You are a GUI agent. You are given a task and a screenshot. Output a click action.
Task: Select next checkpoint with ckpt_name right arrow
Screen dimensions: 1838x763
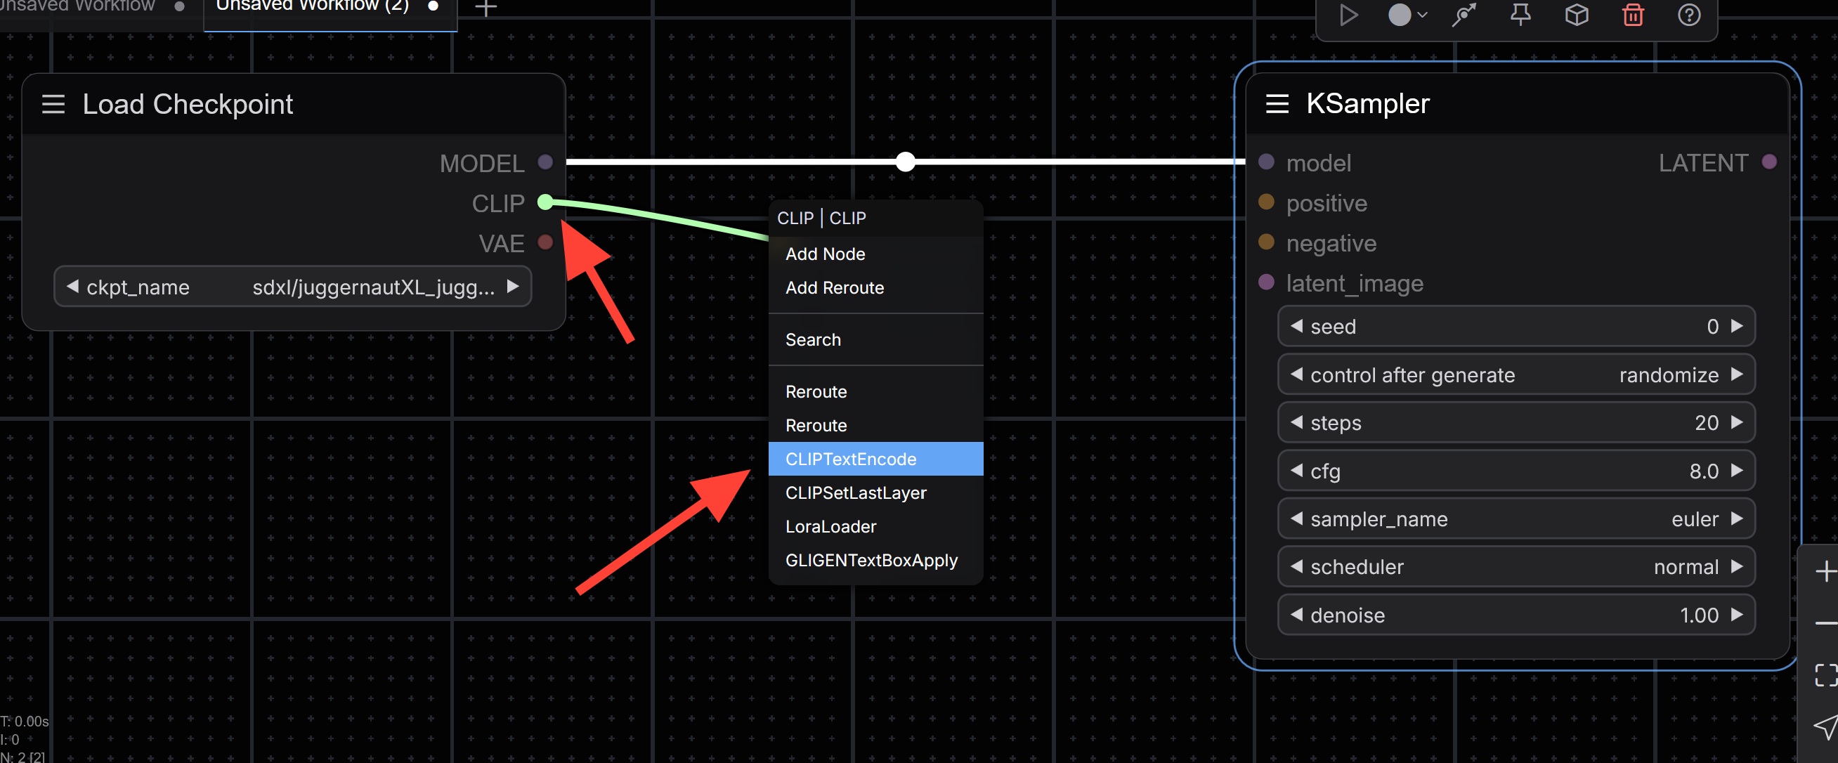tap(512, 286)
